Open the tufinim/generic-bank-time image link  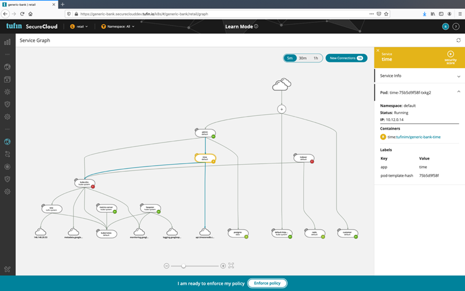(x=418, y=137)
